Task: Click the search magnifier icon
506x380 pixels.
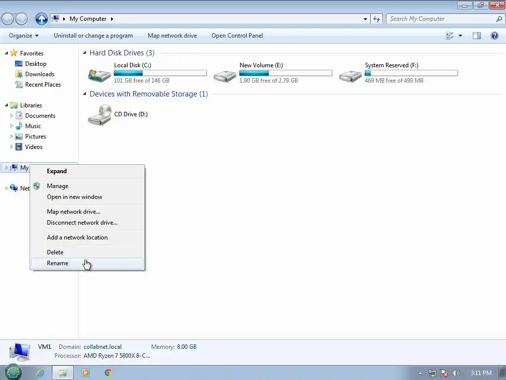Action: [x=499, y=19]
